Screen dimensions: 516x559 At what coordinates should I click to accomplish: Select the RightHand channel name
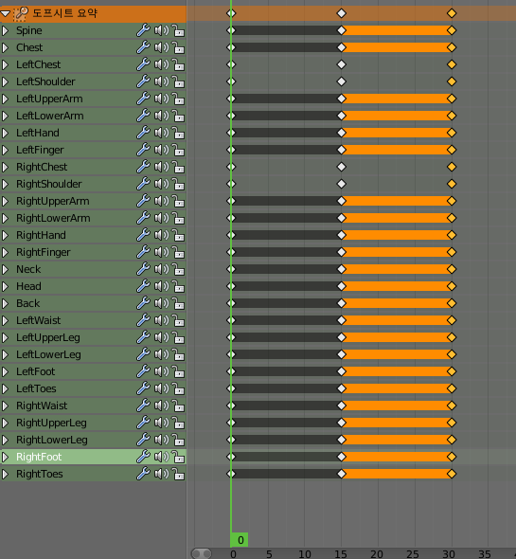(41, 235)
